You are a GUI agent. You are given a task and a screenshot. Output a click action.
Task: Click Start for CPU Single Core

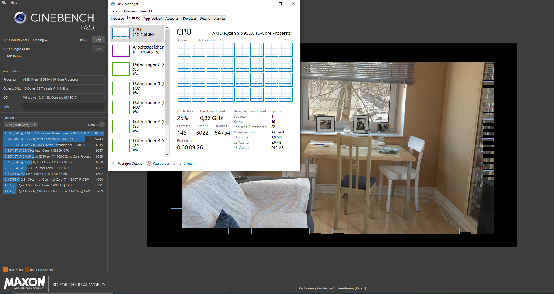tap(98, 49)
